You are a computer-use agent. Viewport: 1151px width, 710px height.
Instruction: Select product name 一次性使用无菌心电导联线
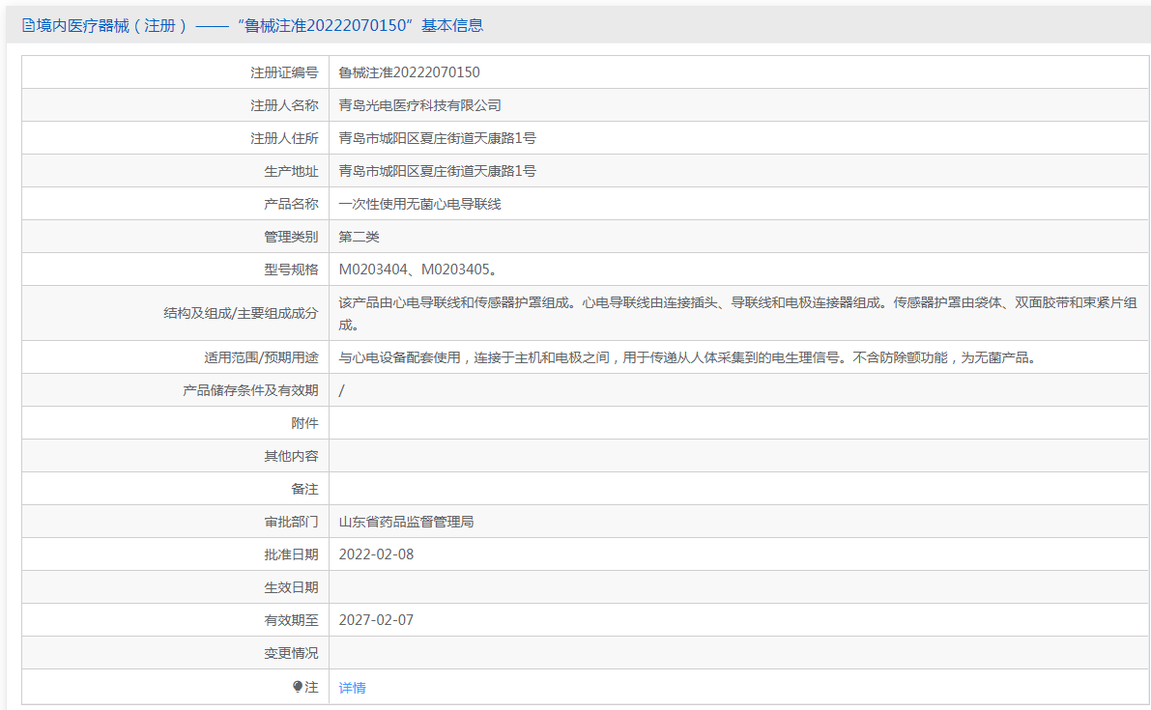tap(419, 204)
